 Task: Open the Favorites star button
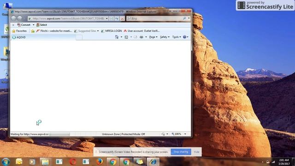click(19, 31)
